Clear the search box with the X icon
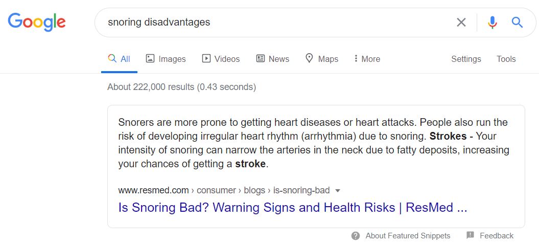The width and height of the screenshot is (539, 245). tap(461, 23)
